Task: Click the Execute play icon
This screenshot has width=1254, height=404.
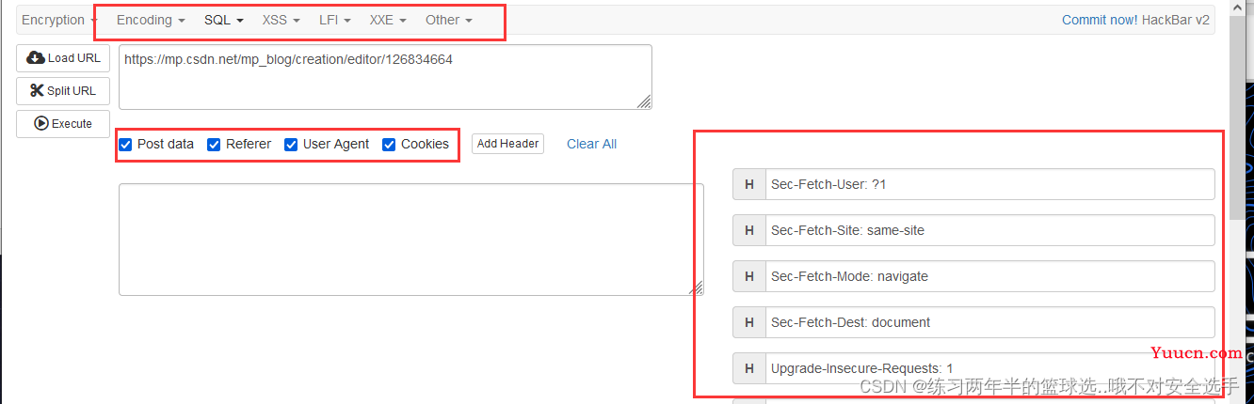Action: [x=41, y=124]
